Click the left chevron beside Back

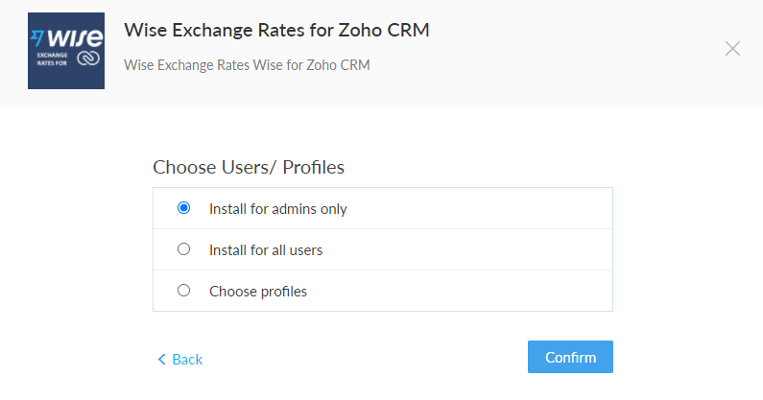161,359
